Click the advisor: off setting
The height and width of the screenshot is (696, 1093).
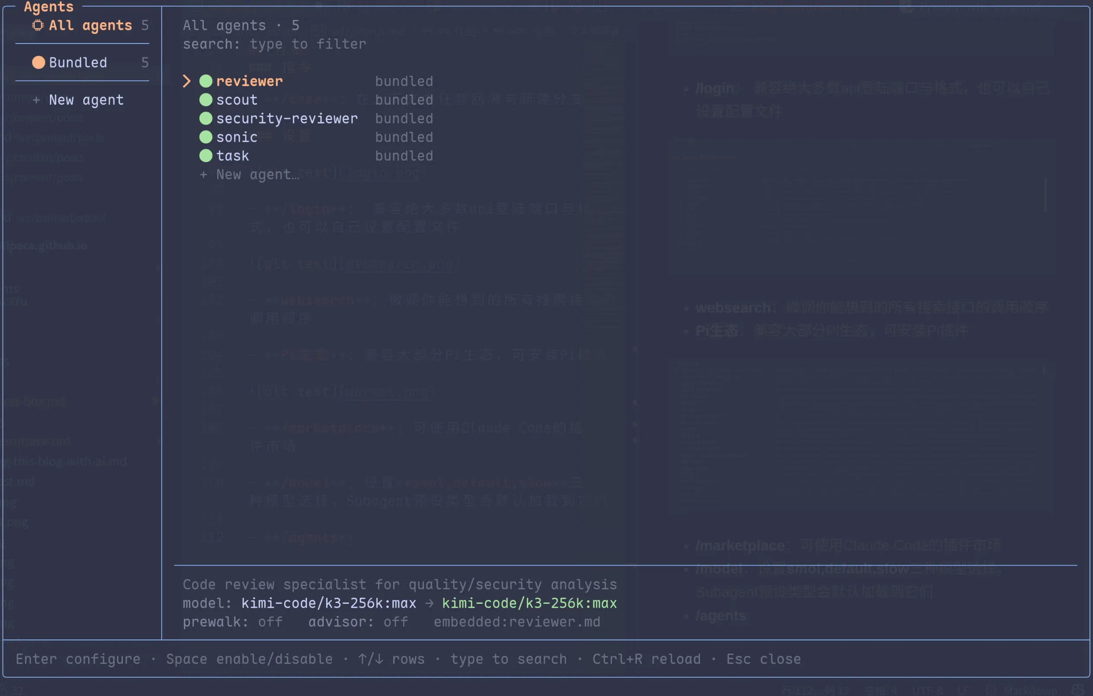(x=358, y=622)
